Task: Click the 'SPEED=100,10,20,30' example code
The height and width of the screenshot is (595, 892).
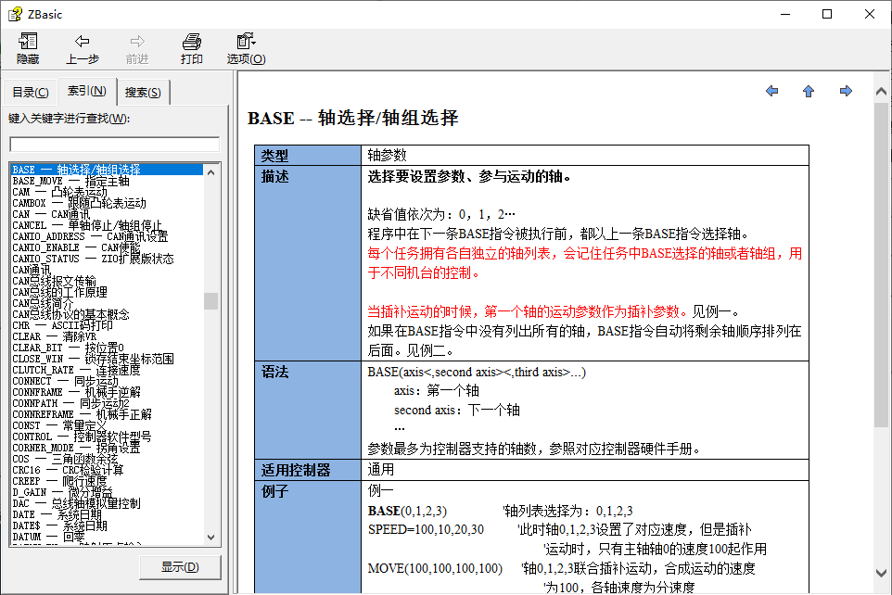Action: 427,529
